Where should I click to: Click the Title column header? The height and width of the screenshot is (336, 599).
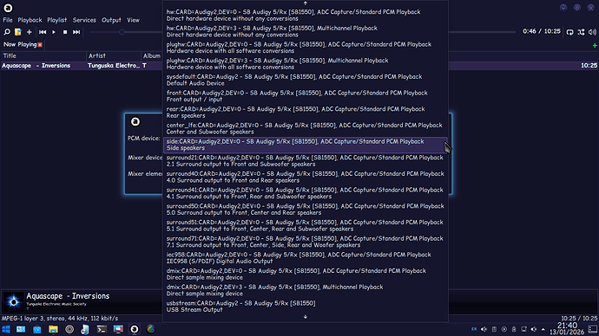tap(43, 56)
